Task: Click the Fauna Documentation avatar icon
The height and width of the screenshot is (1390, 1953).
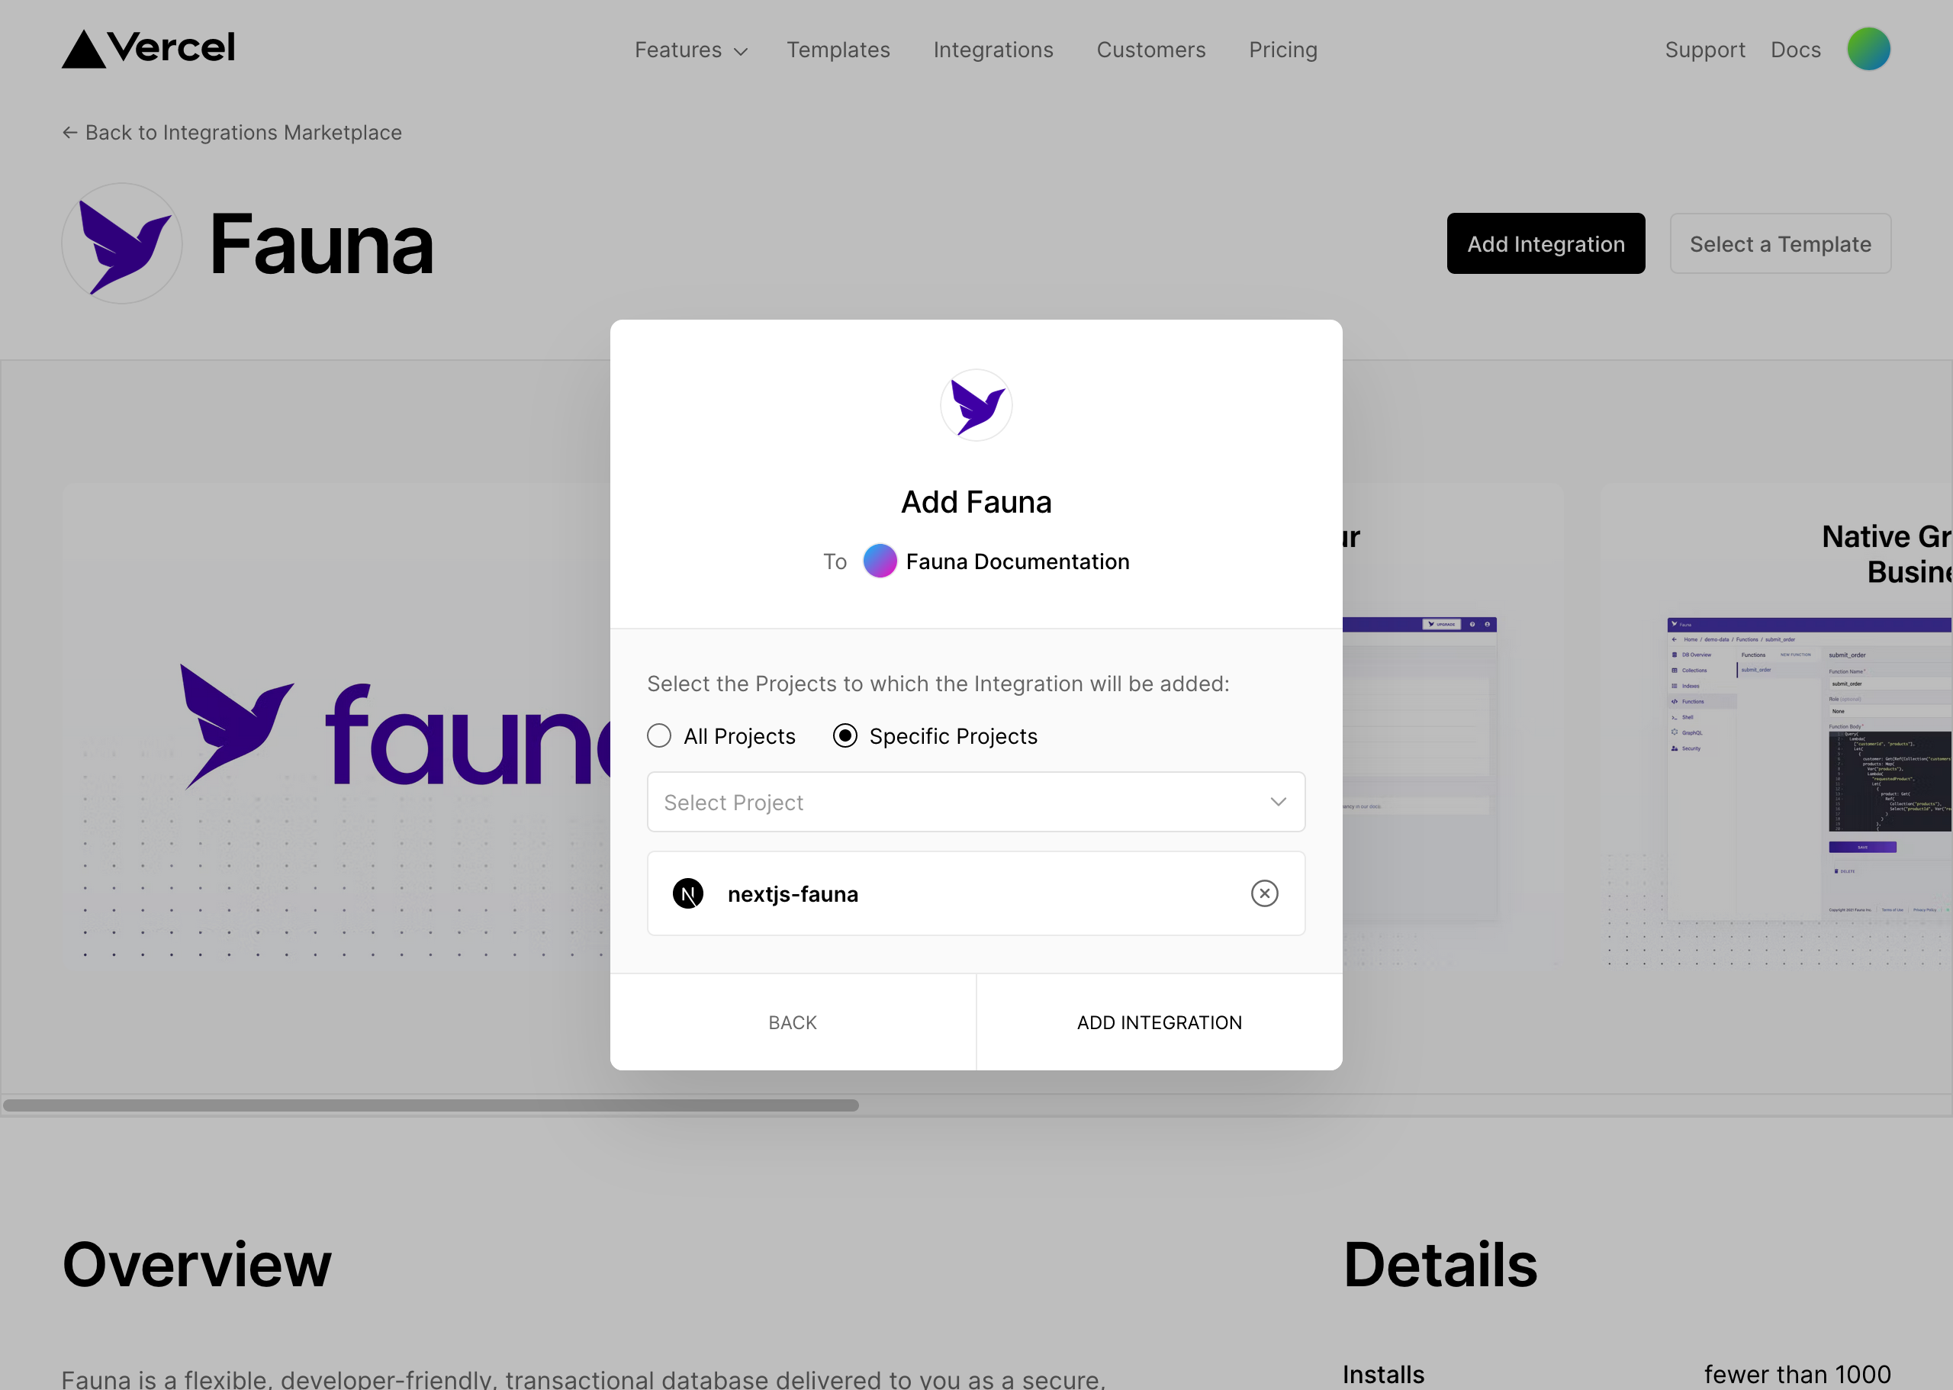Action: click(880, 561)
